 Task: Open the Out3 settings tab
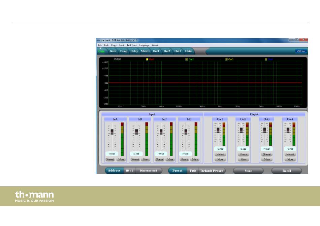pyautogui.click(x=178, y=51)
